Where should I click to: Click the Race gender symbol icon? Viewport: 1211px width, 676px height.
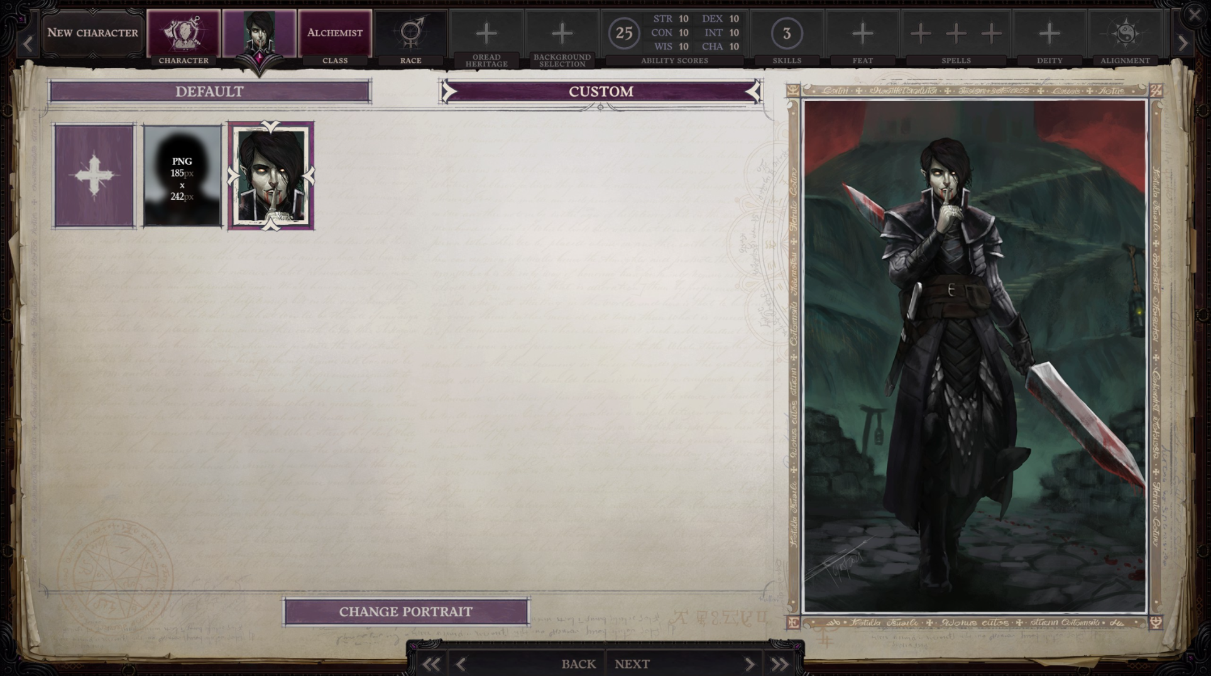click(x=410, y=33)
